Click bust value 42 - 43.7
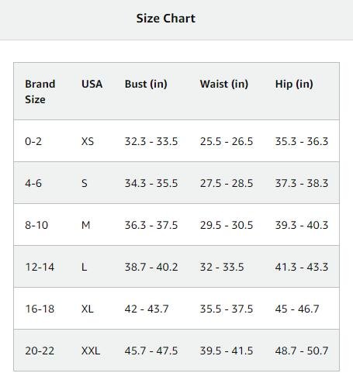Image resolution: width=353 pixels, height=387 pixels. point(147,309)
